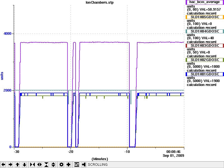Click the (Minutes) axis title
This screenshot has width=224, height=168.
pyautogui.click(x=100, y=159)
